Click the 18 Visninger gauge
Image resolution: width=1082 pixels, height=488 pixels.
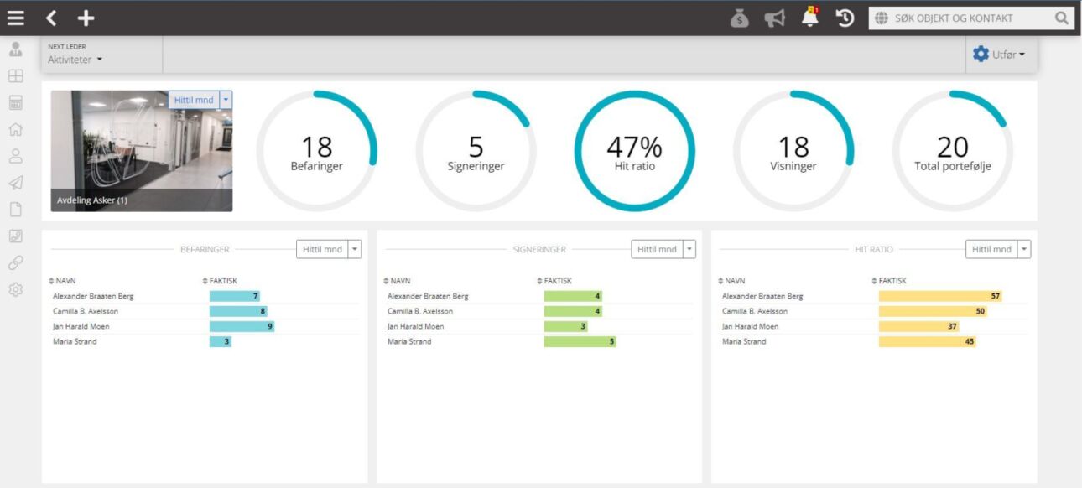click(x=793, y=151)
